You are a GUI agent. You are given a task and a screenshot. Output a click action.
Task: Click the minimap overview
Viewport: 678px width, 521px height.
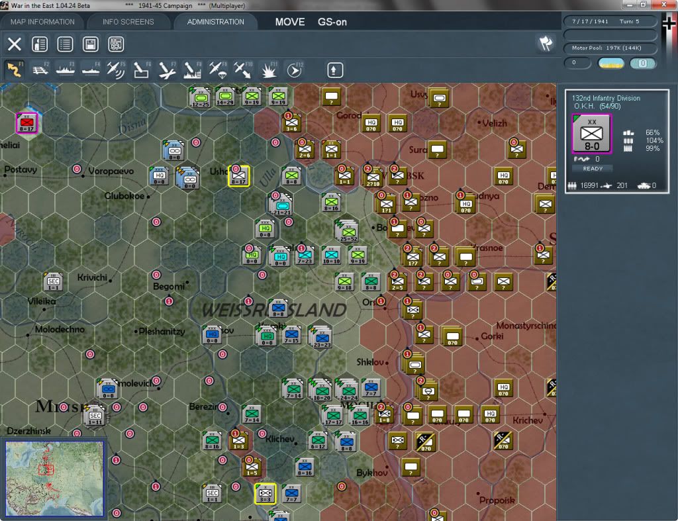click(54, 478)
